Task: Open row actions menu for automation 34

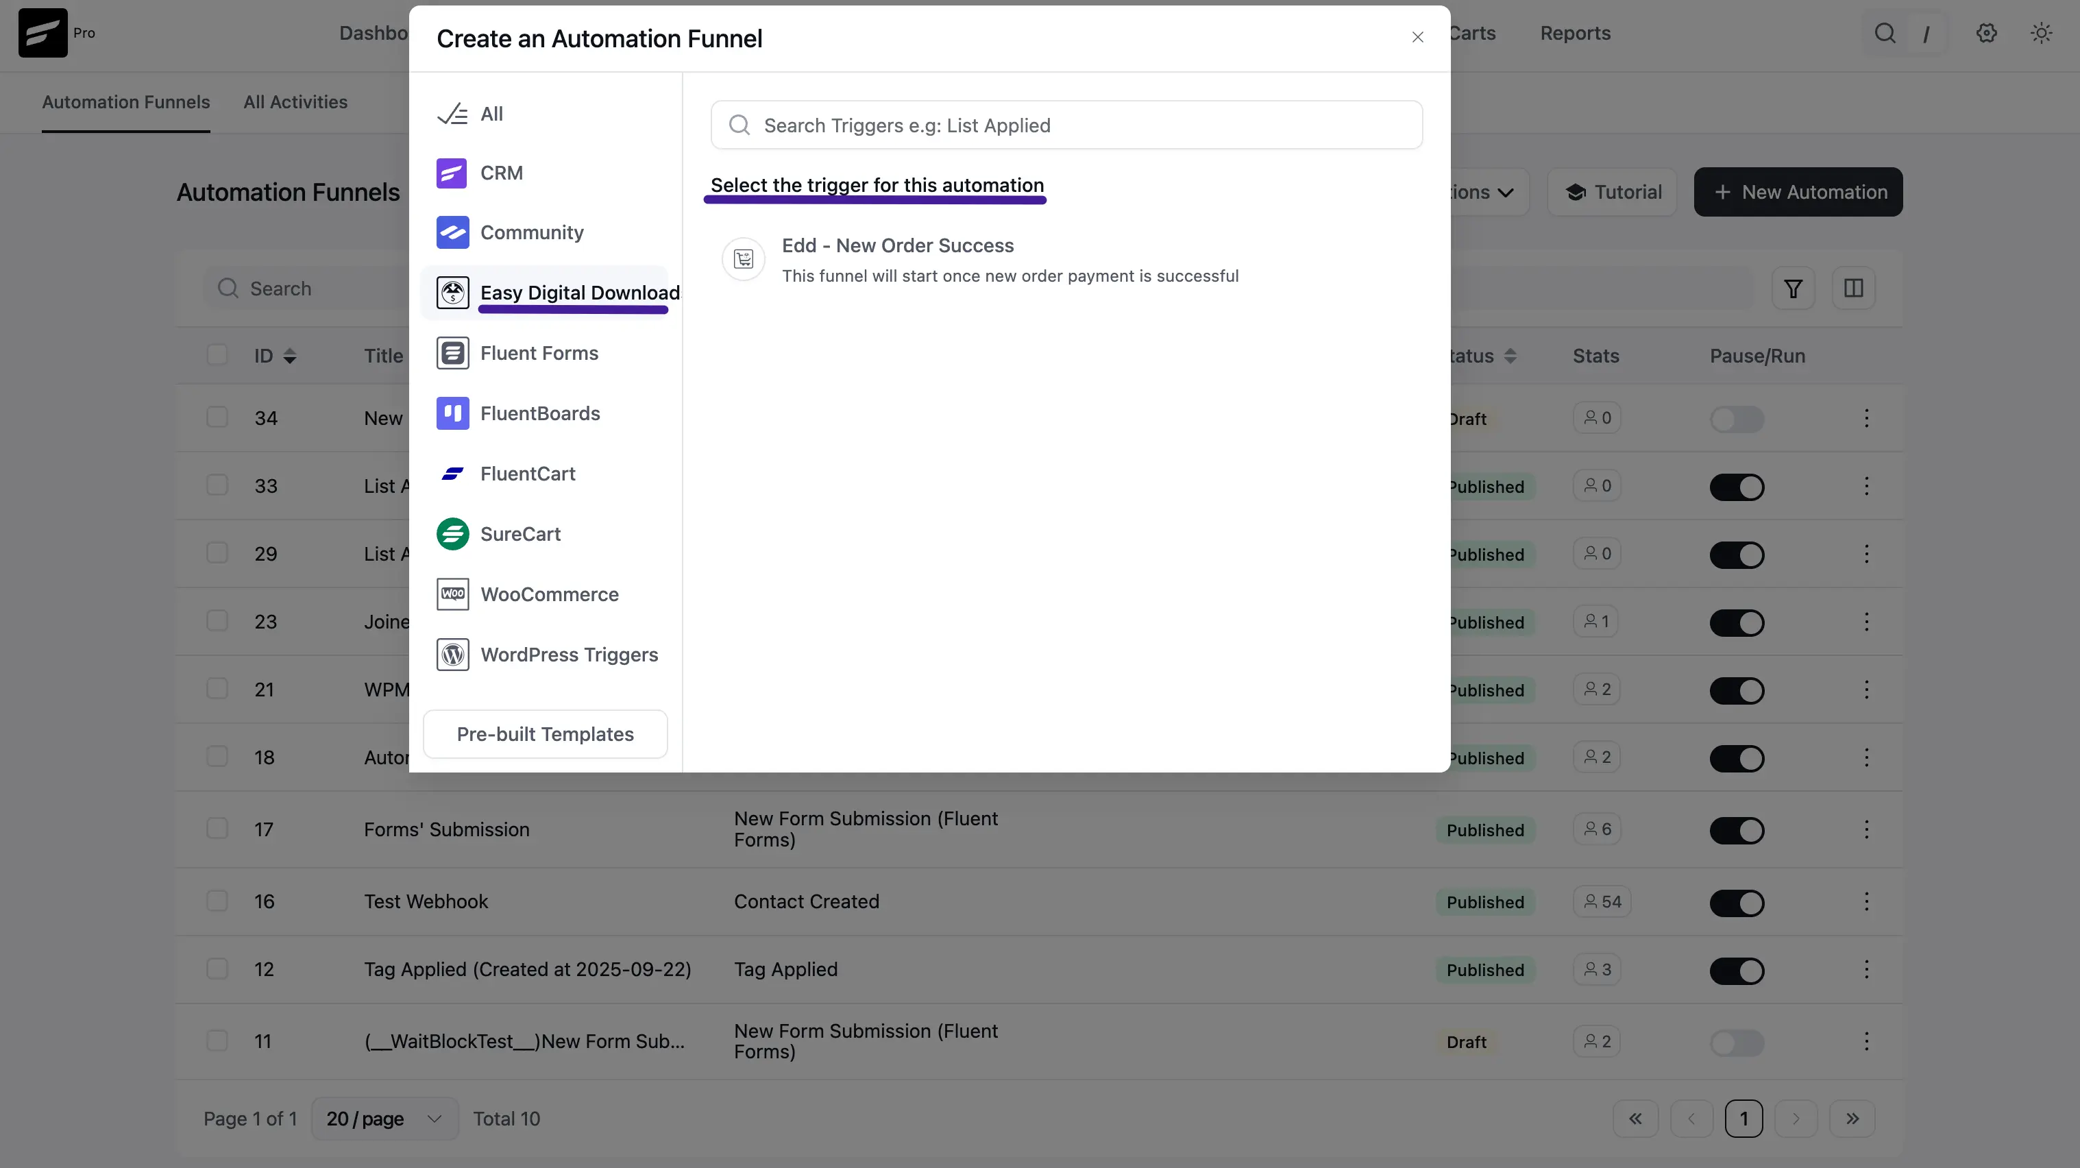Action: point(1866,418)
